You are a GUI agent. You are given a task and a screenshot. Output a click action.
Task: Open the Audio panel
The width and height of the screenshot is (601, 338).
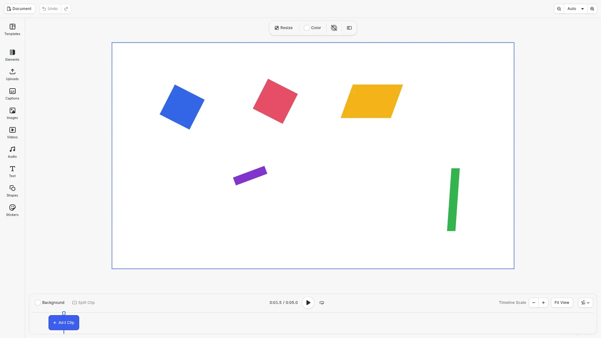point(12,152)
